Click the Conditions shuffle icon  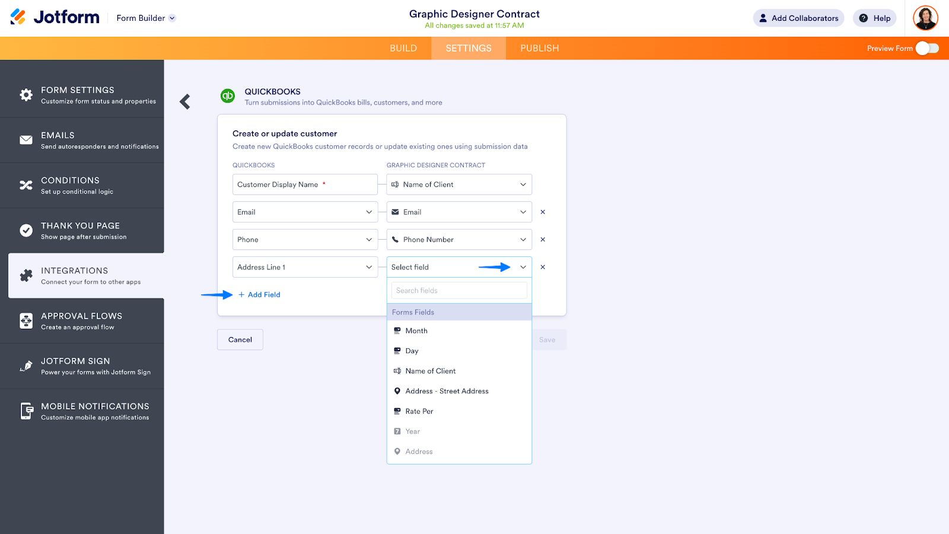[26, 185]
